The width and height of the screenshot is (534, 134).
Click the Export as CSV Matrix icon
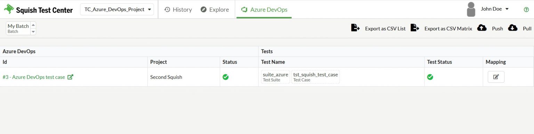415,28
